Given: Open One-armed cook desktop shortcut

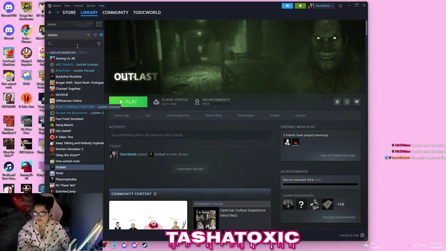Looking at the screenshot, I should [9, 79].
